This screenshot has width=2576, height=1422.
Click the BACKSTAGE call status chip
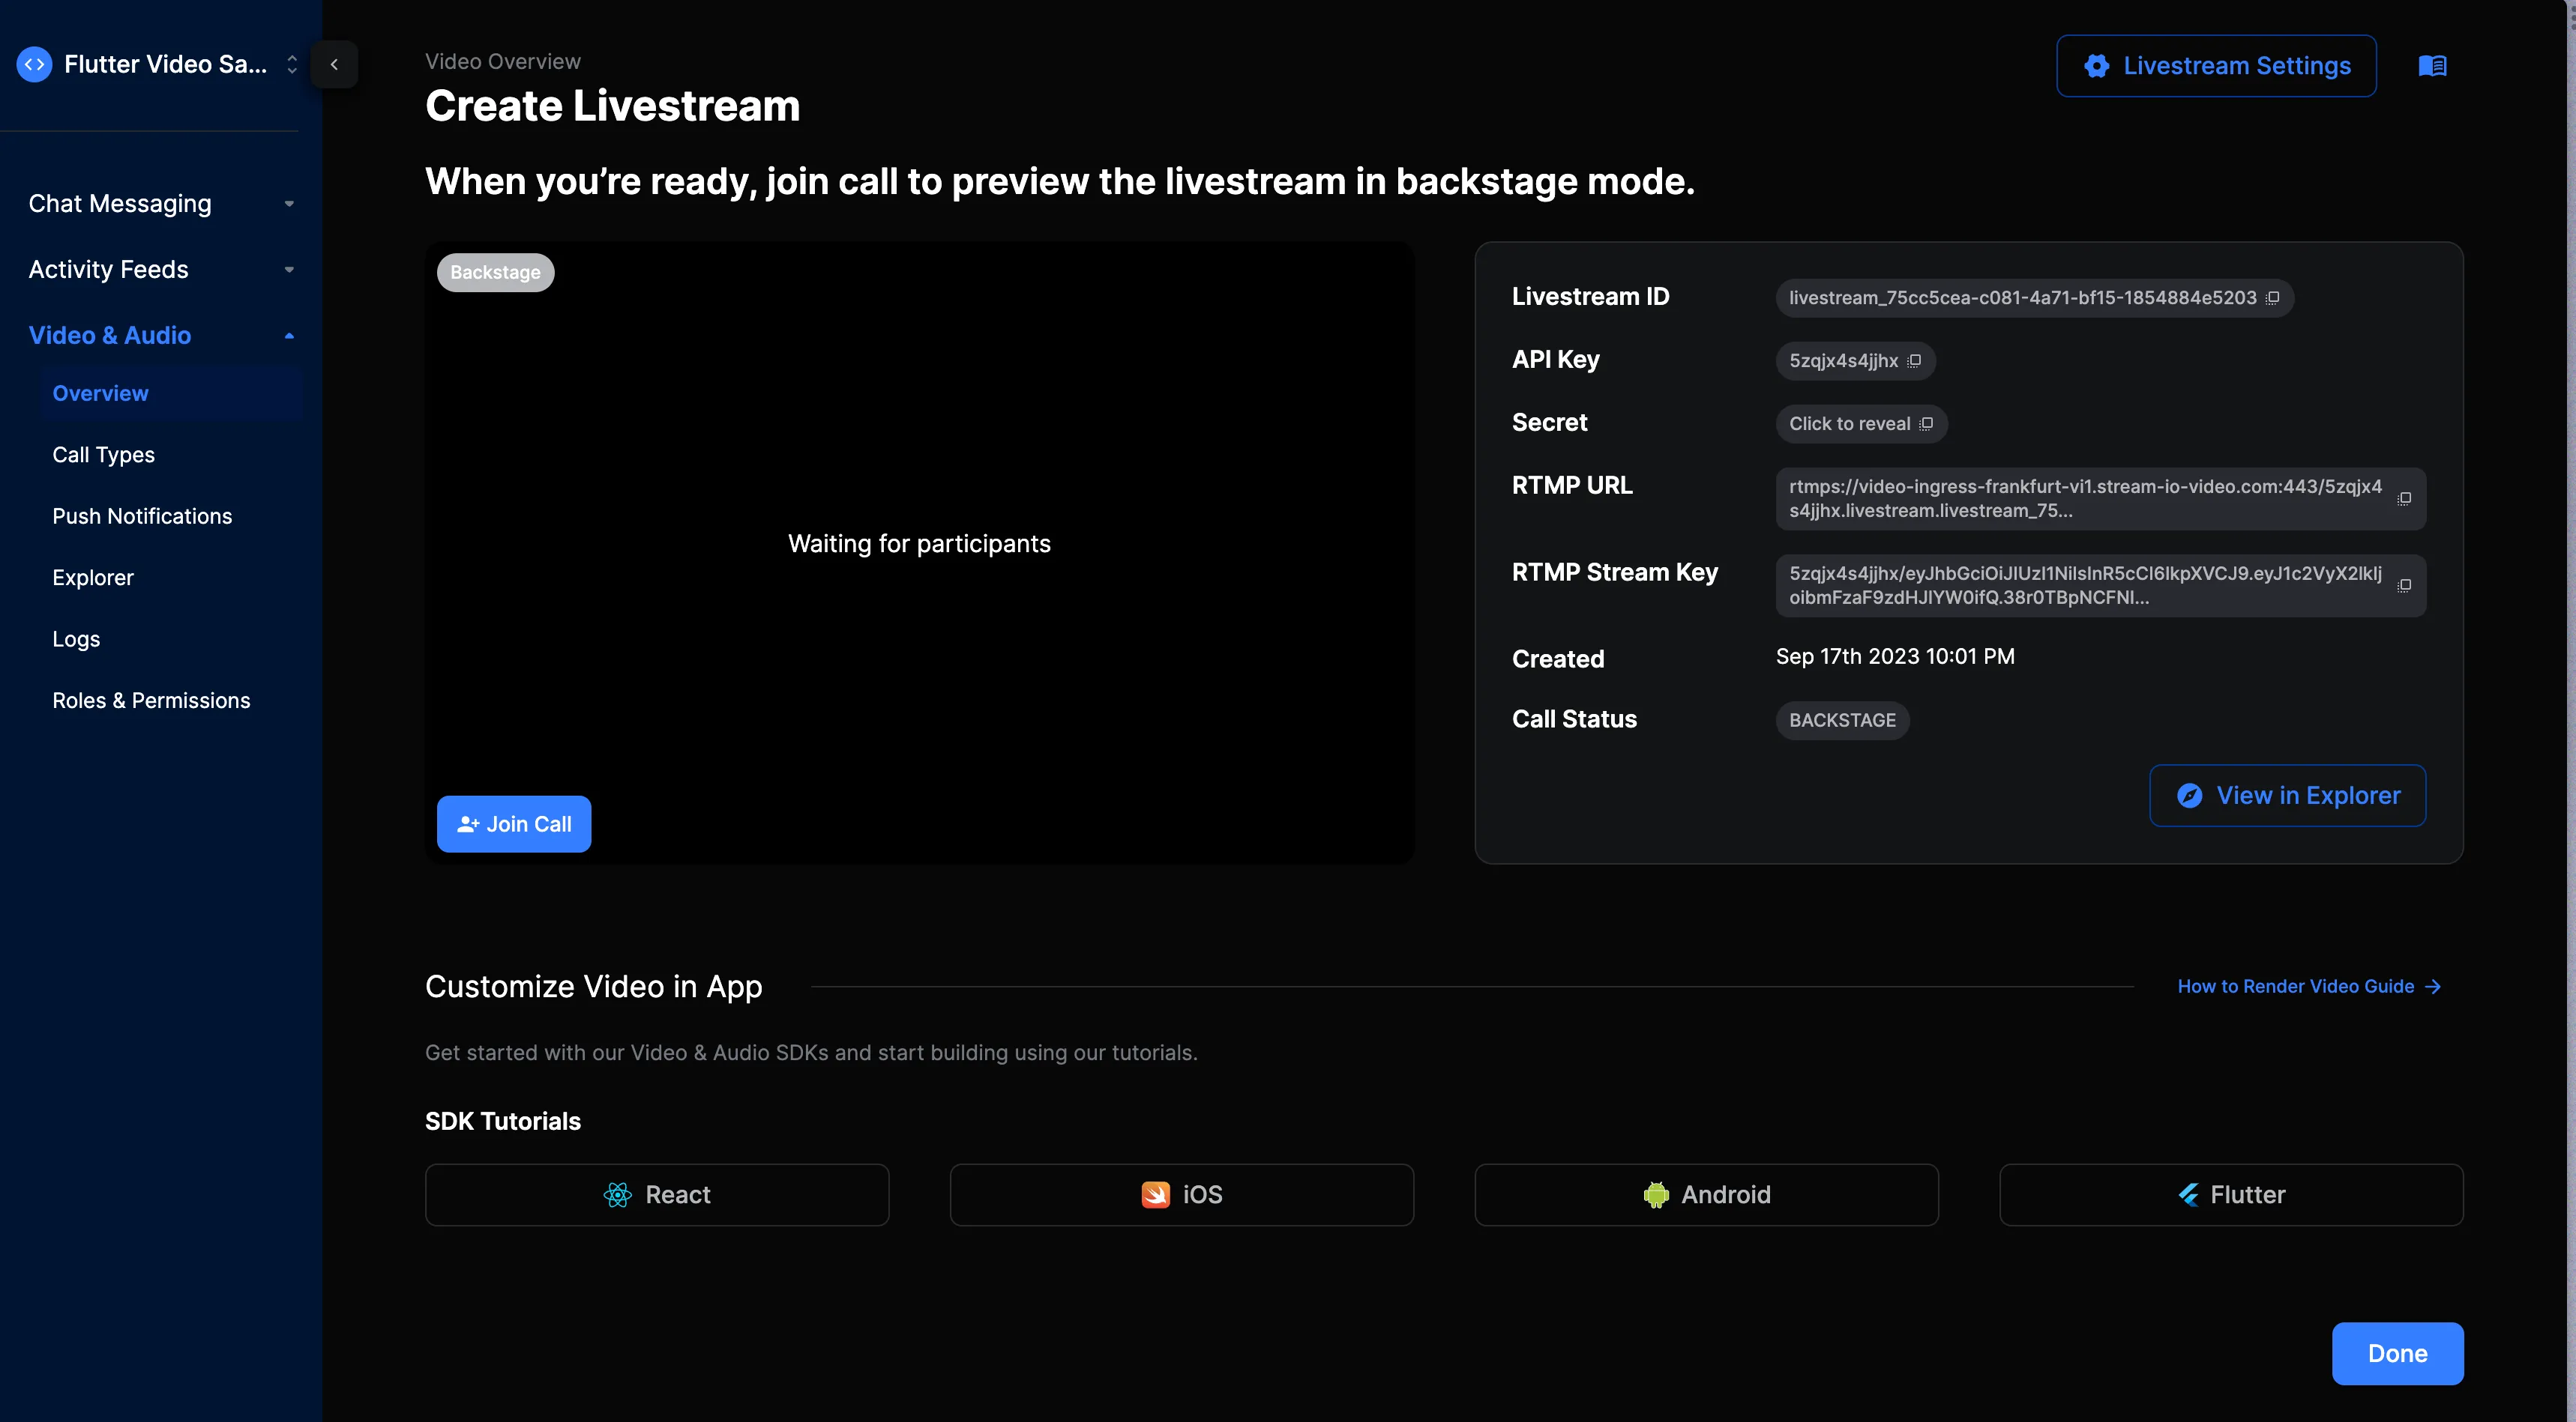click(x=1842, y=721)
